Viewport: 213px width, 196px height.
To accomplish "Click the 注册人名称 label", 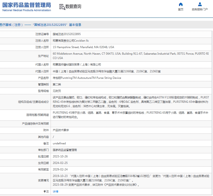I will (x=42, y=41).
